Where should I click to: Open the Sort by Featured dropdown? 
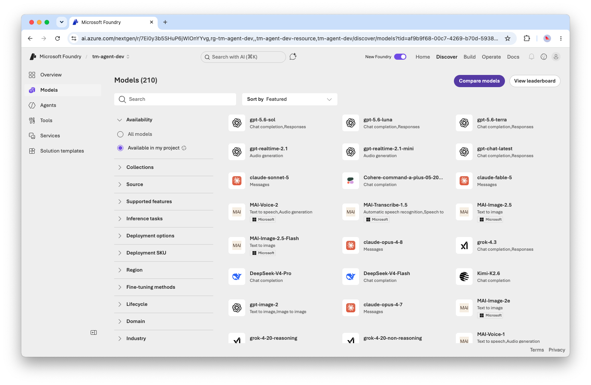[290, 99]
